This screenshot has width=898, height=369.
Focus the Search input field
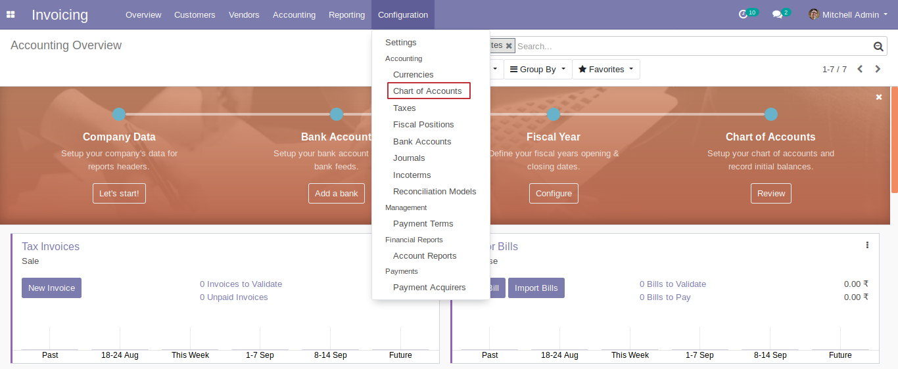click(694, 46)
